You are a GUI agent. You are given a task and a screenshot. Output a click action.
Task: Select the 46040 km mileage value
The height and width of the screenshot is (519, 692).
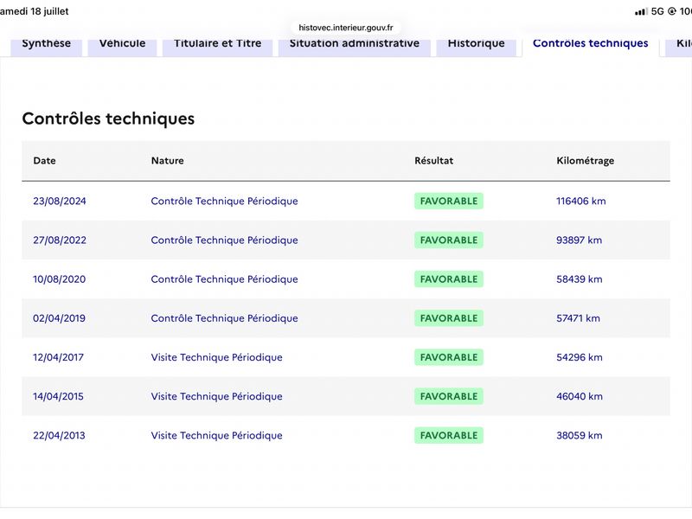(x=579, y=396)
